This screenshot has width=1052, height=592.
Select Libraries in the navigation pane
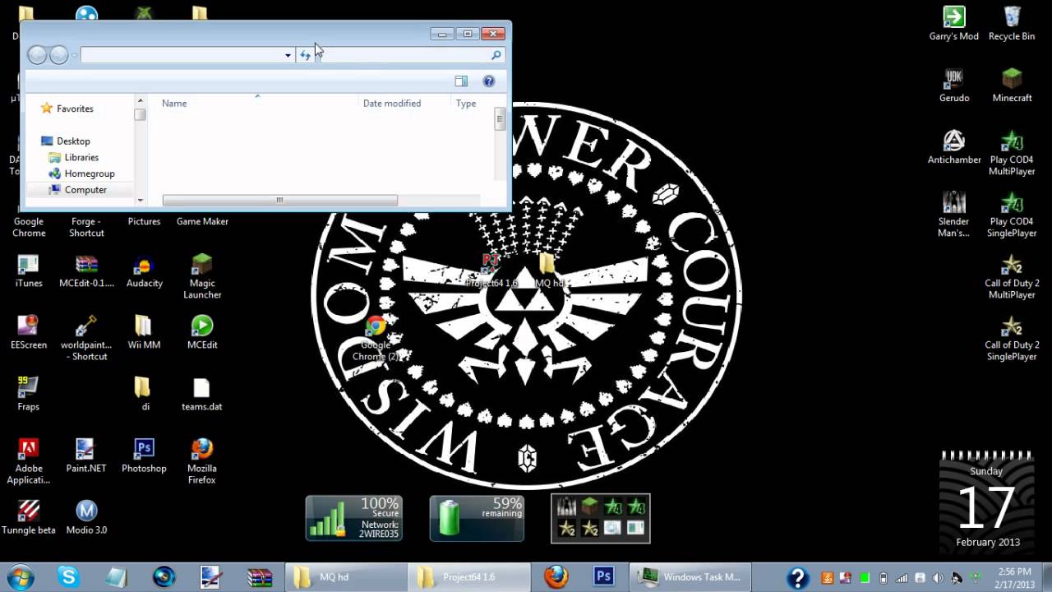pyautogui.click(x=81, y=157)
